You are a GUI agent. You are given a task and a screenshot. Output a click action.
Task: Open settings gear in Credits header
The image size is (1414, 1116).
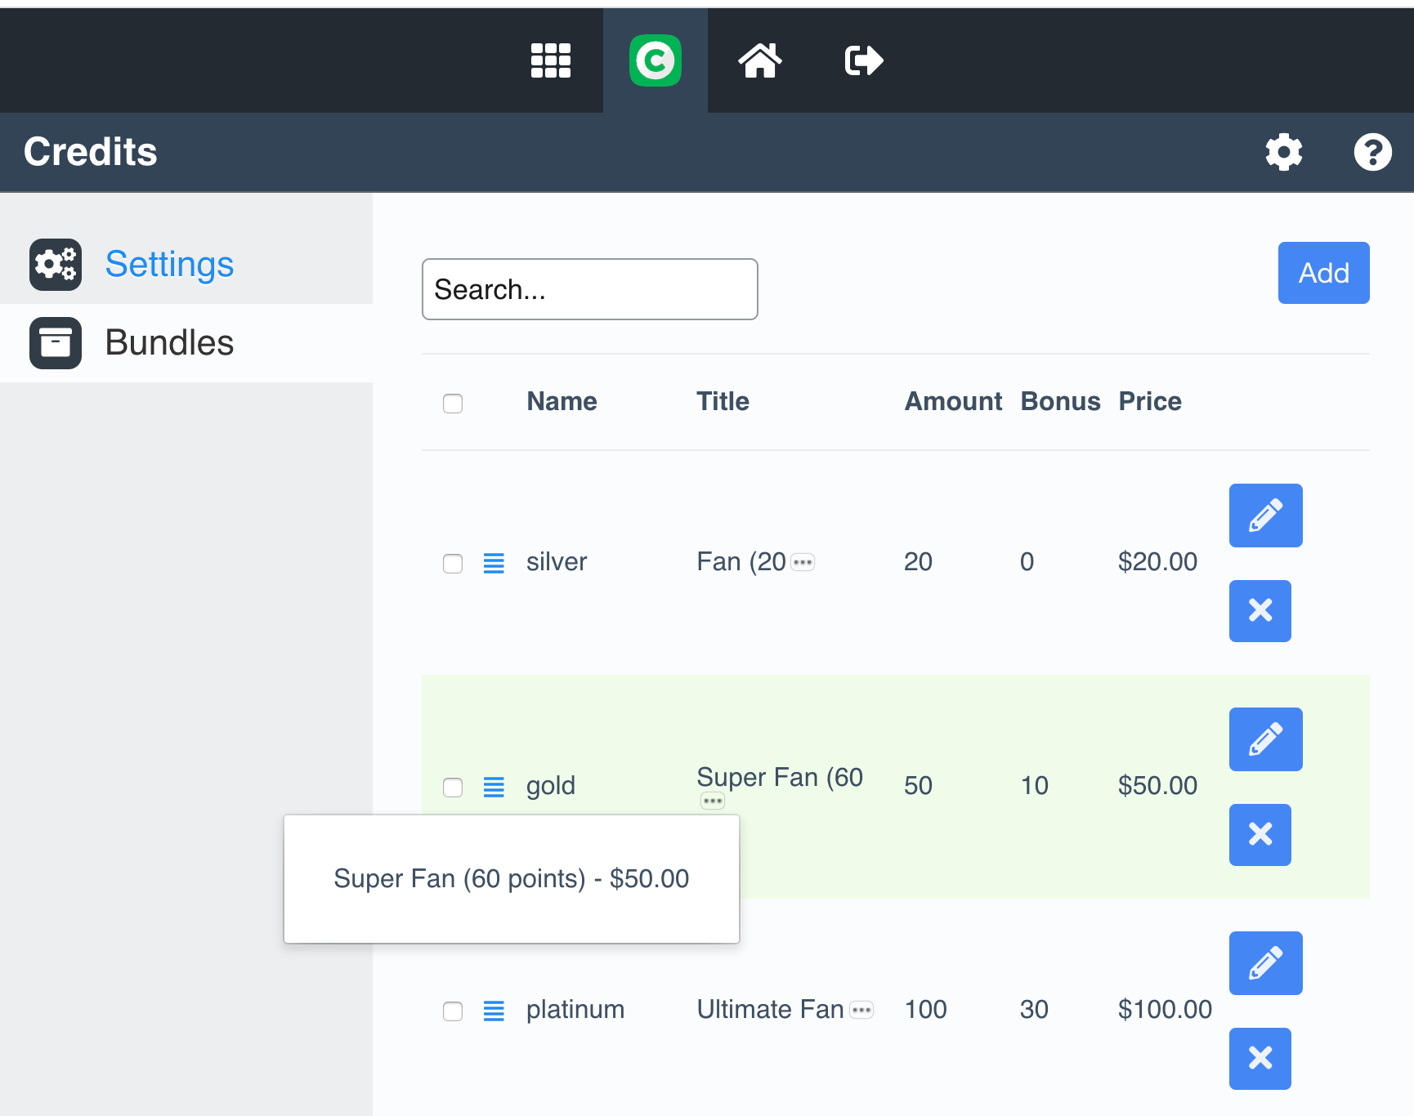pyautogui.click(x=1283, y=152)
